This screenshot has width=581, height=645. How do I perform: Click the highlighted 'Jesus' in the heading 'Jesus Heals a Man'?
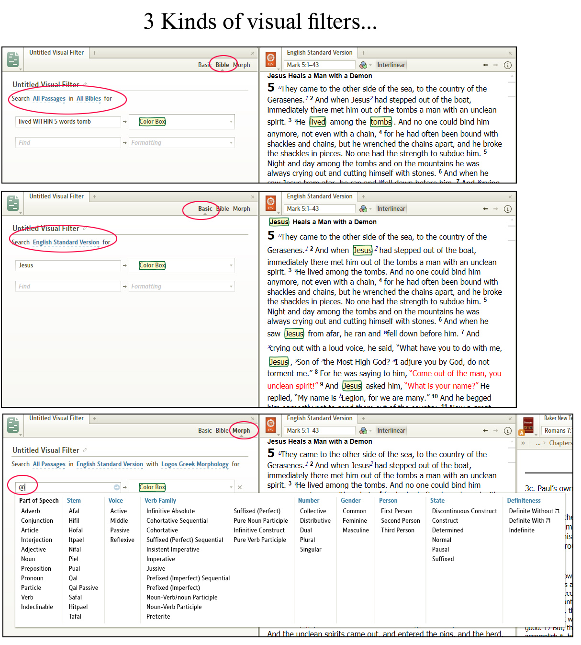coord(279,222)
